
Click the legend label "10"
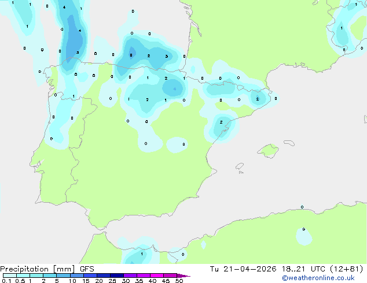(72, 281)
